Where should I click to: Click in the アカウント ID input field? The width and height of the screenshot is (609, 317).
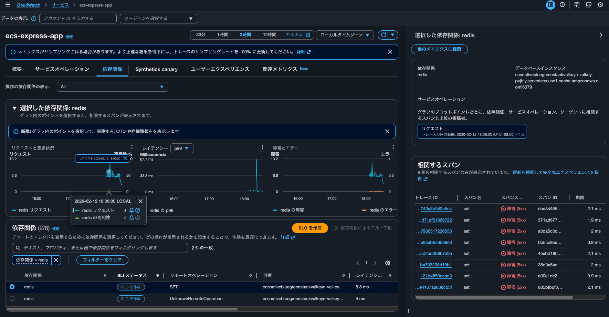[x=78, y=19]
